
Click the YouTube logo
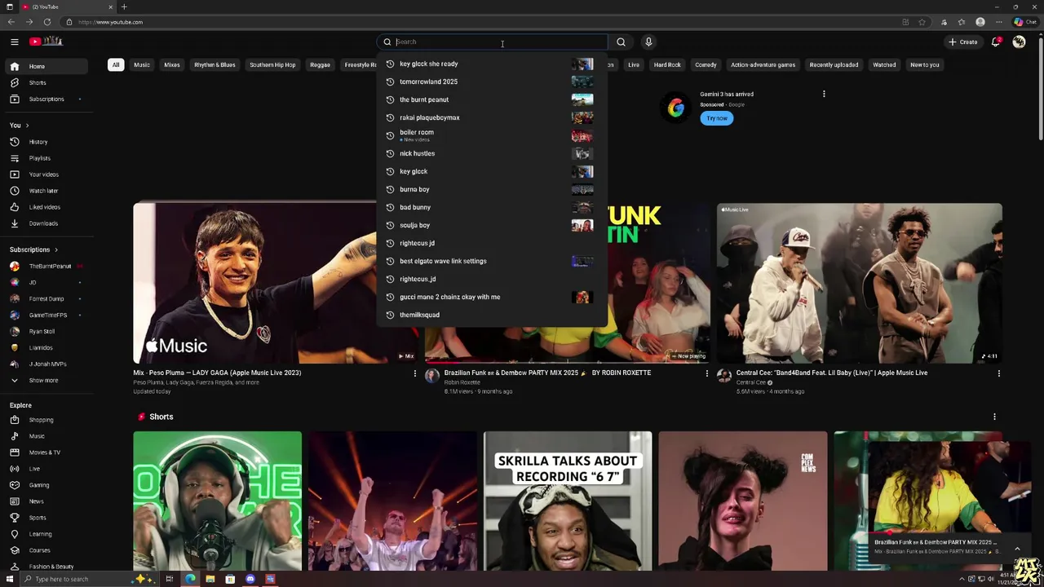pyautogui.click(x=46, y=42)
